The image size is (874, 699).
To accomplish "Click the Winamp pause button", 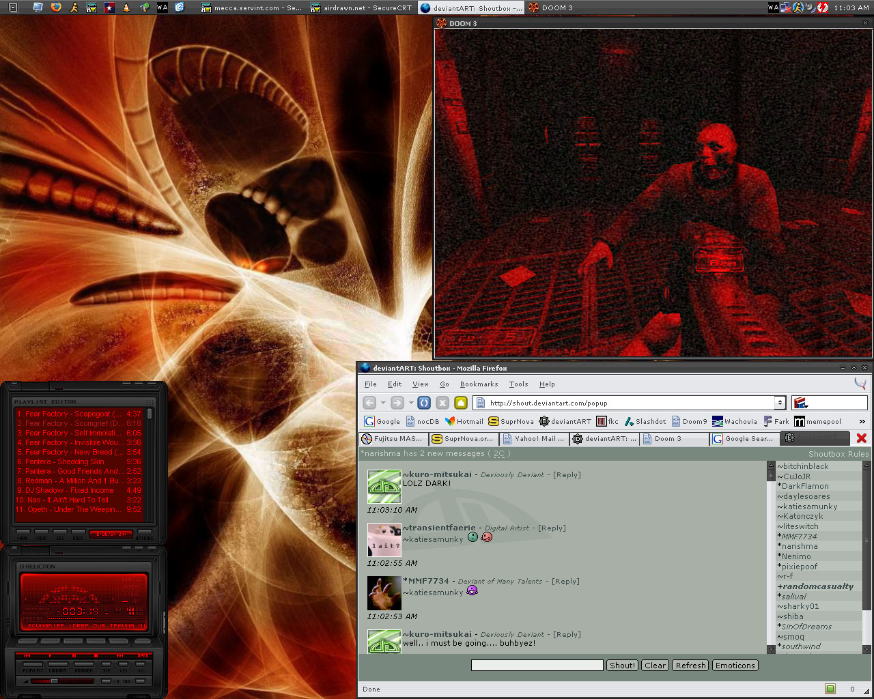I will [x=74, y=655].
